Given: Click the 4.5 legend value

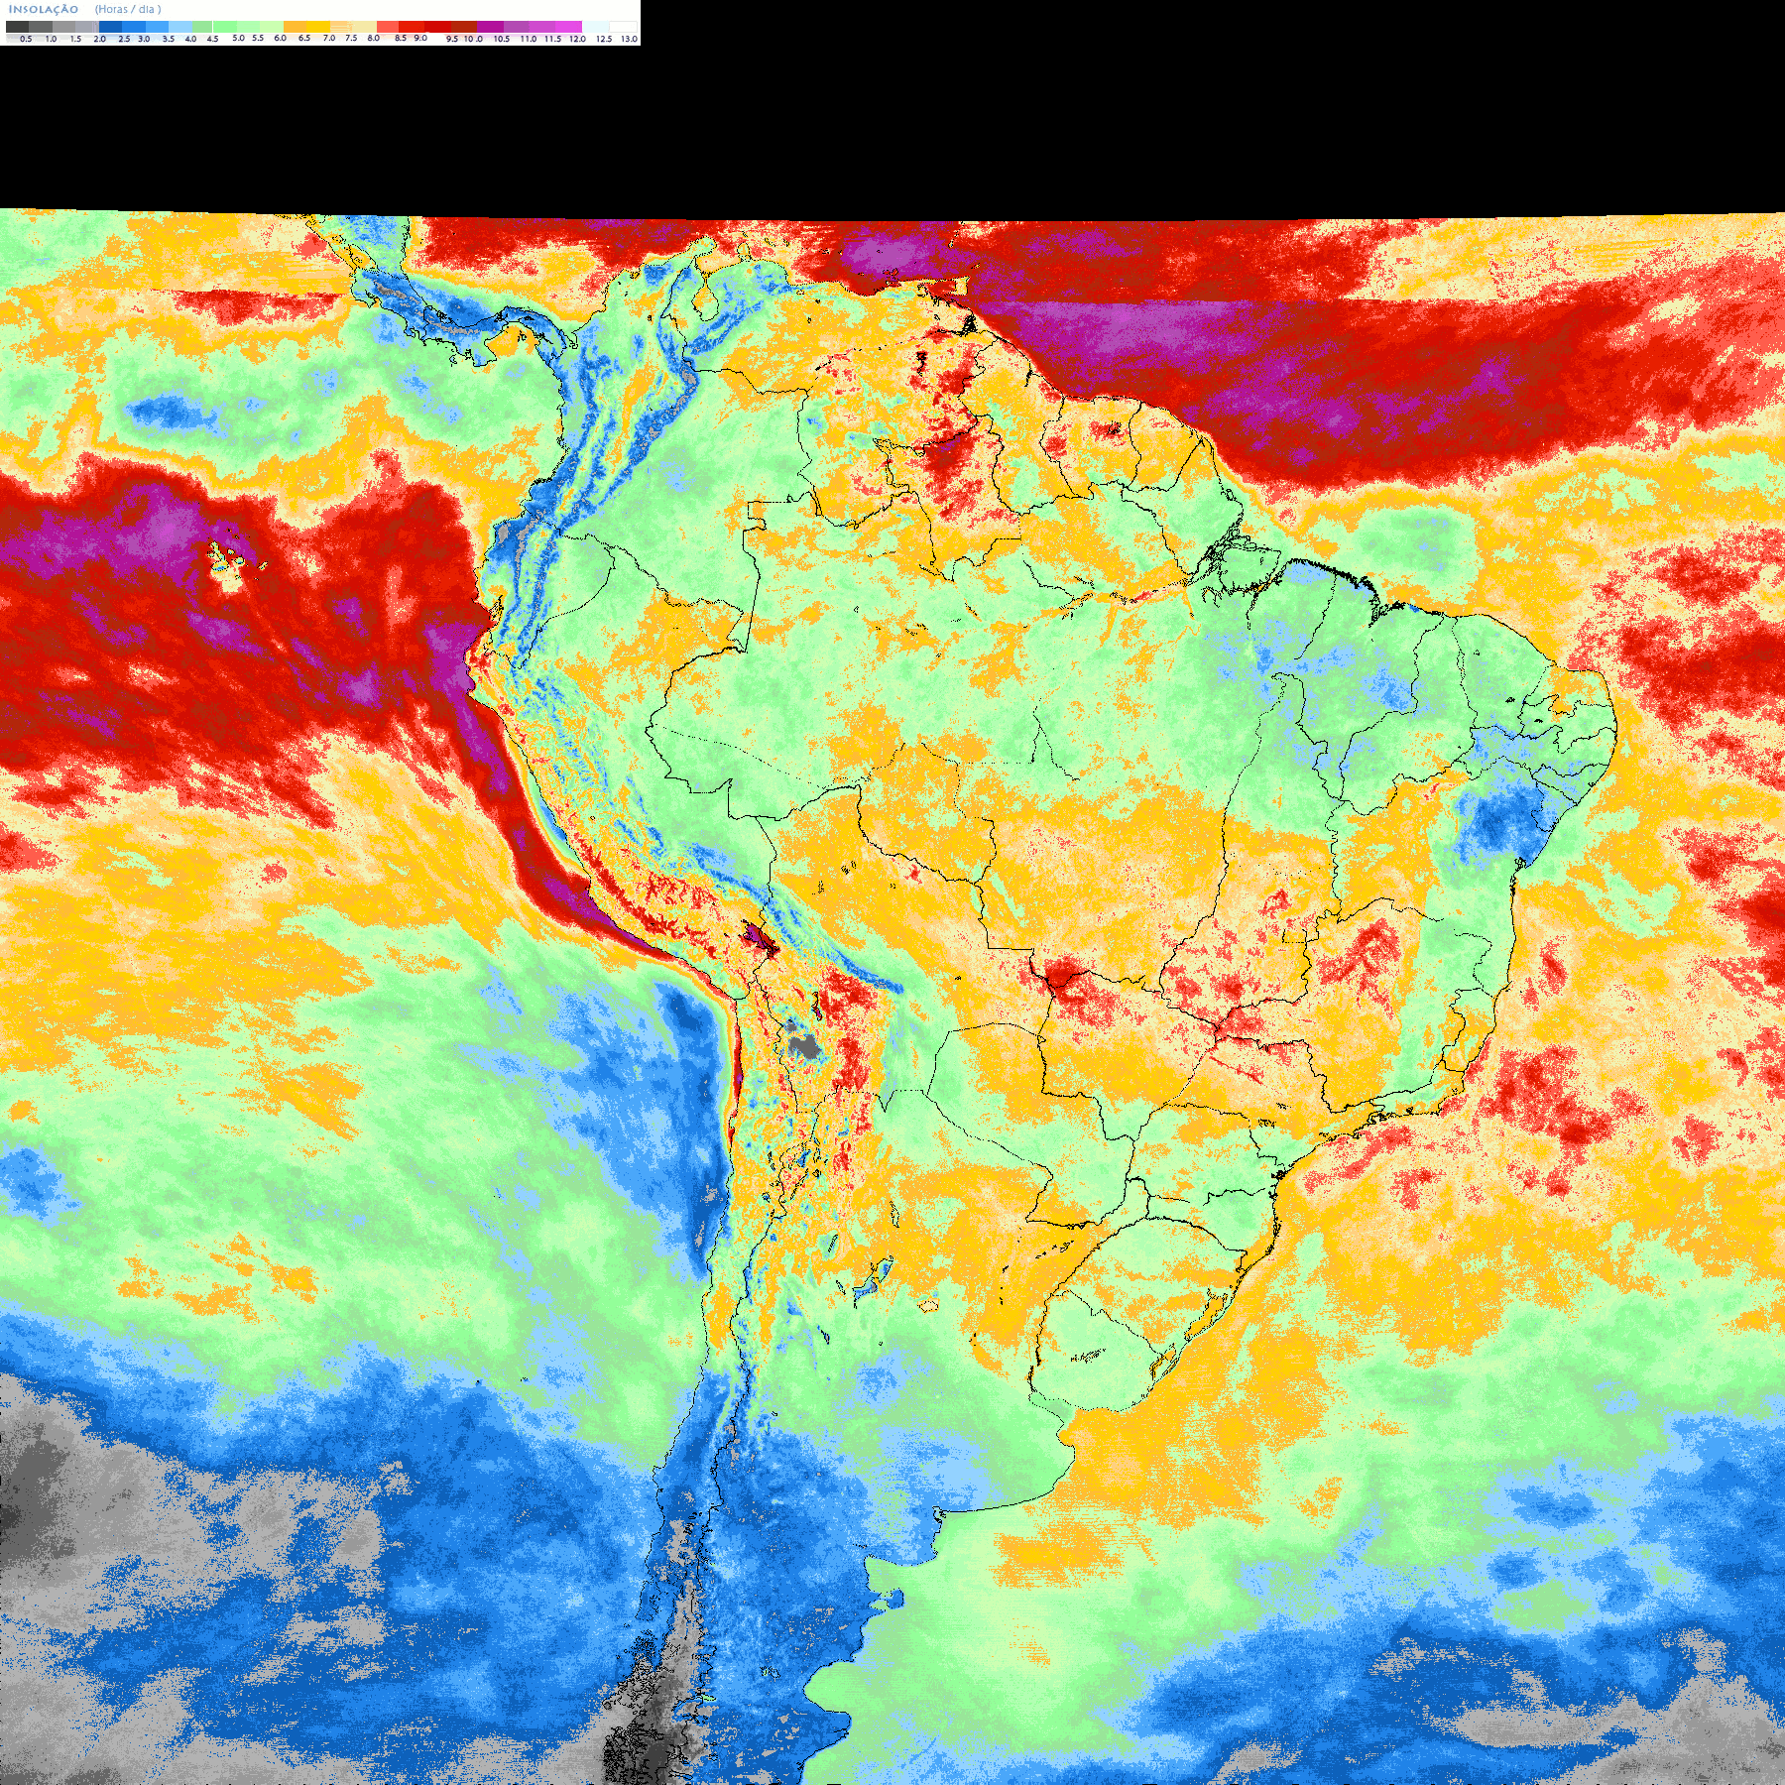Looking at the screenshot, I should click(x=212, y=39).
